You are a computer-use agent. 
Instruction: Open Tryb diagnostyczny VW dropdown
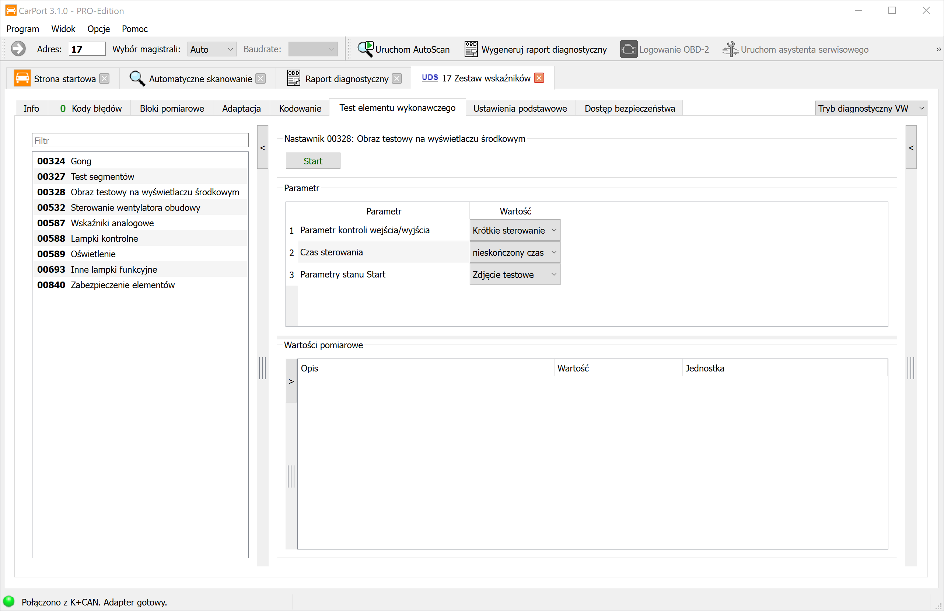click(x=871, y=108)
